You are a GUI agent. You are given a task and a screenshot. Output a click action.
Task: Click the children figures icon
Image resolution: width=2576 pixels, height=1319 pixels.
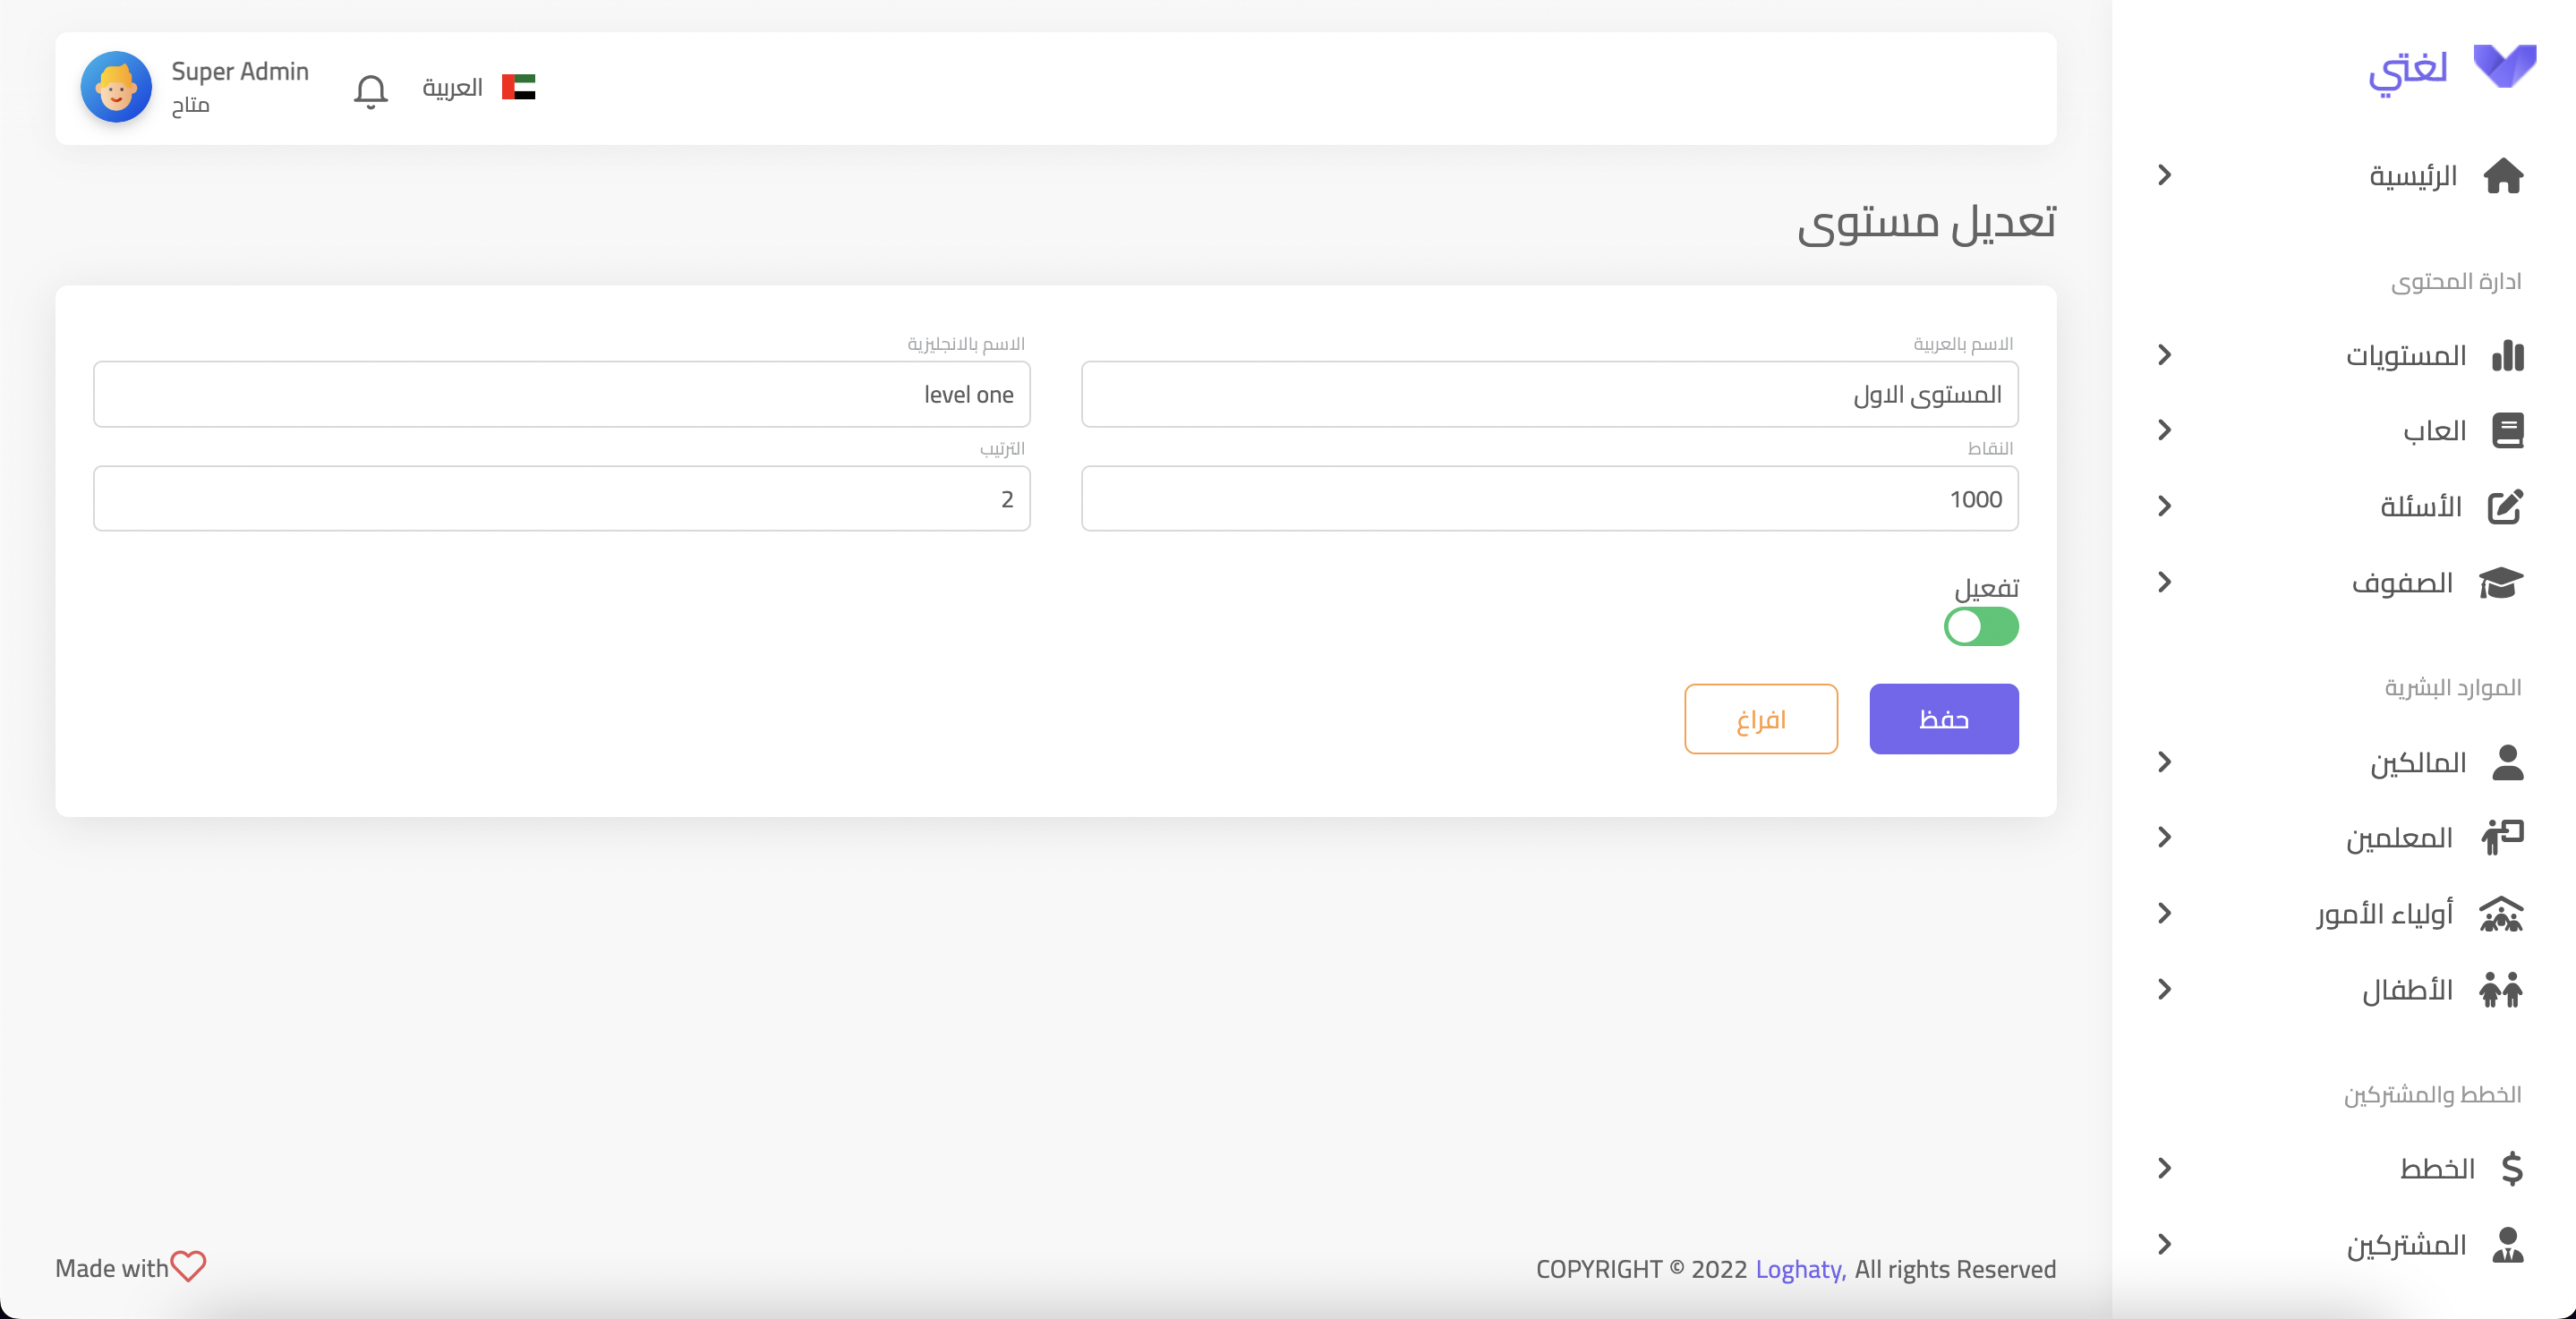click(2501, 990)
